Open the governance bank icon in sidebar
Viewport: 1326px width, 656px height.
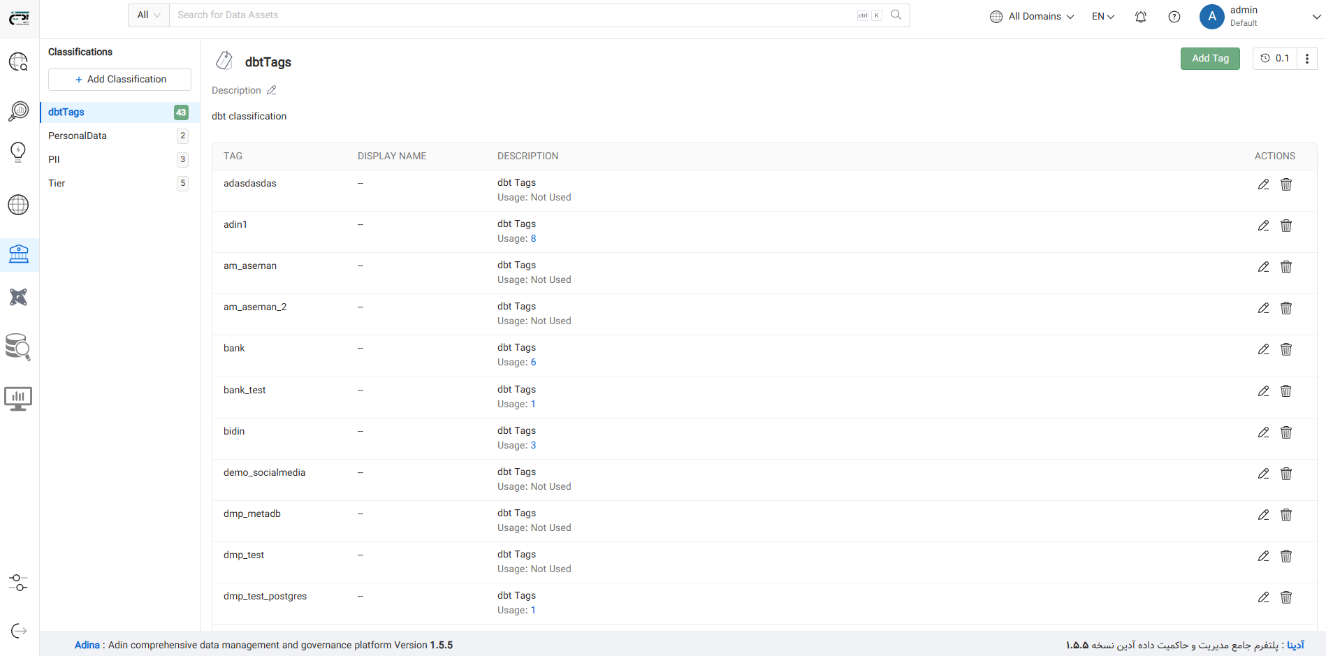pos(19,254)
